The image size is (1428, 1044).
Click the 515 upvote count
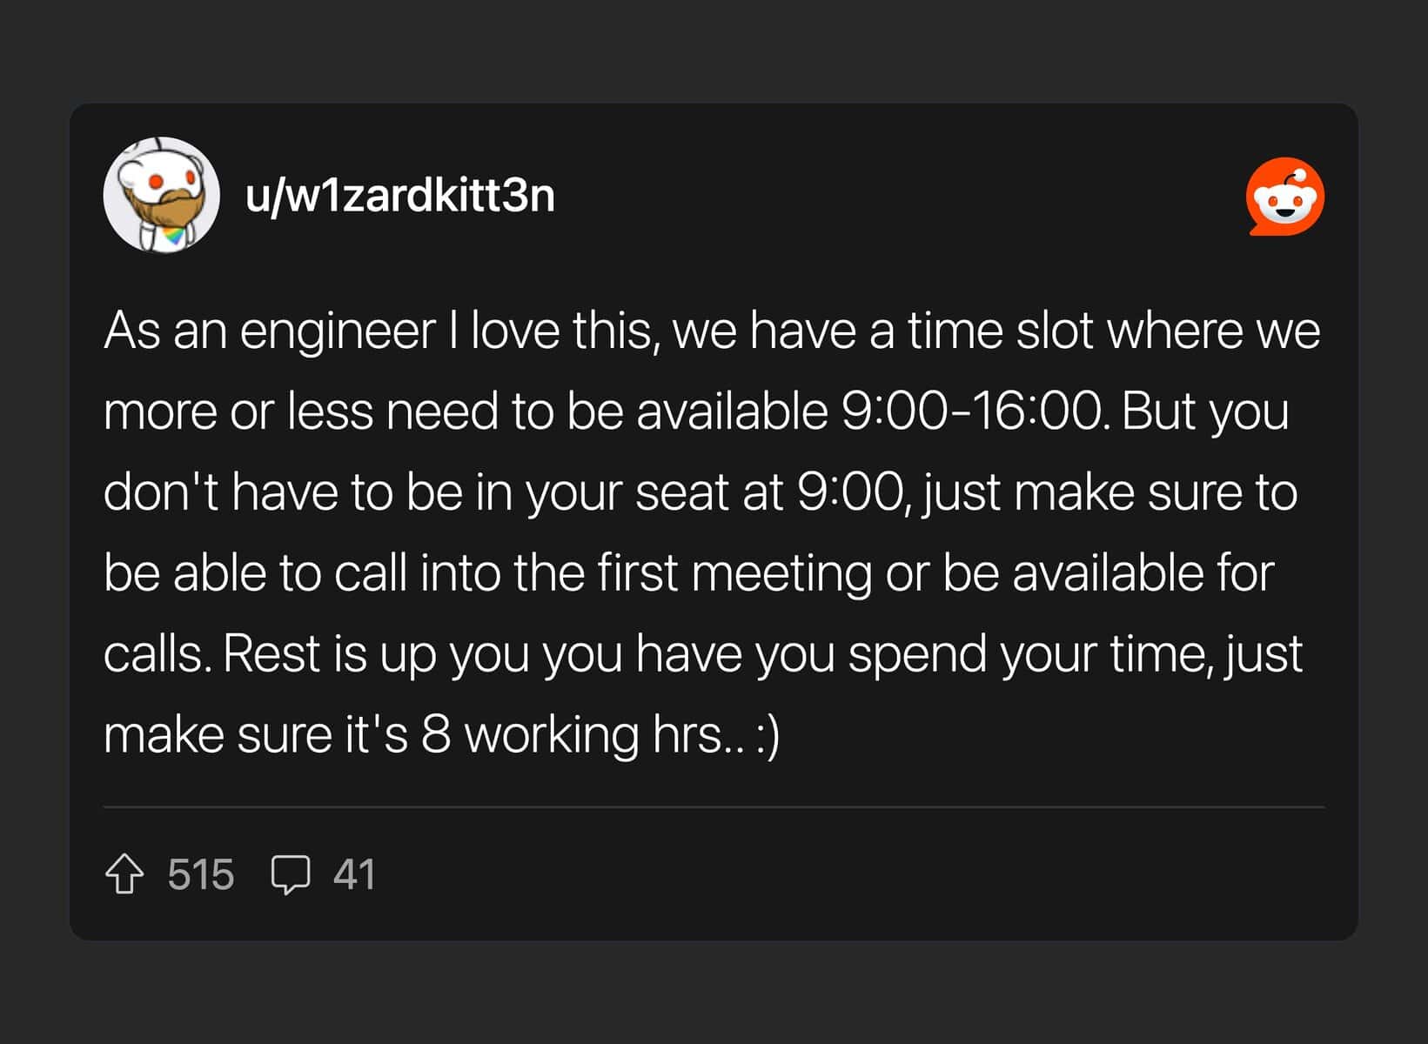point(200,874)
